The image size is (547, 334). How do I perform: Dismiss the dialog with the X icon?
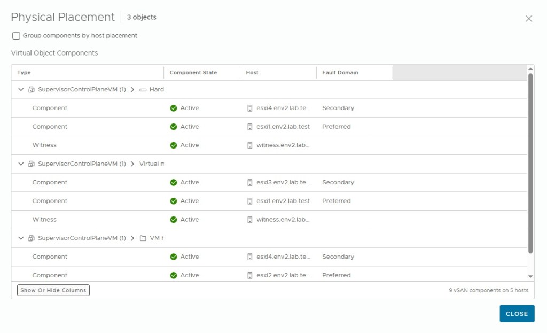pyautogui.click(x=529, y=19)
